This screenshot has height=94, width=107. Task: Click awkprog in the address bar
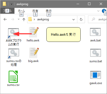point(43,20)
